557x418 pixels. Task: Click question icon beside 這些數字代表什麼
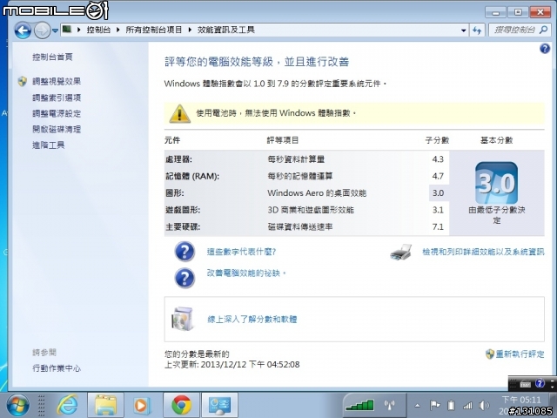185,252
